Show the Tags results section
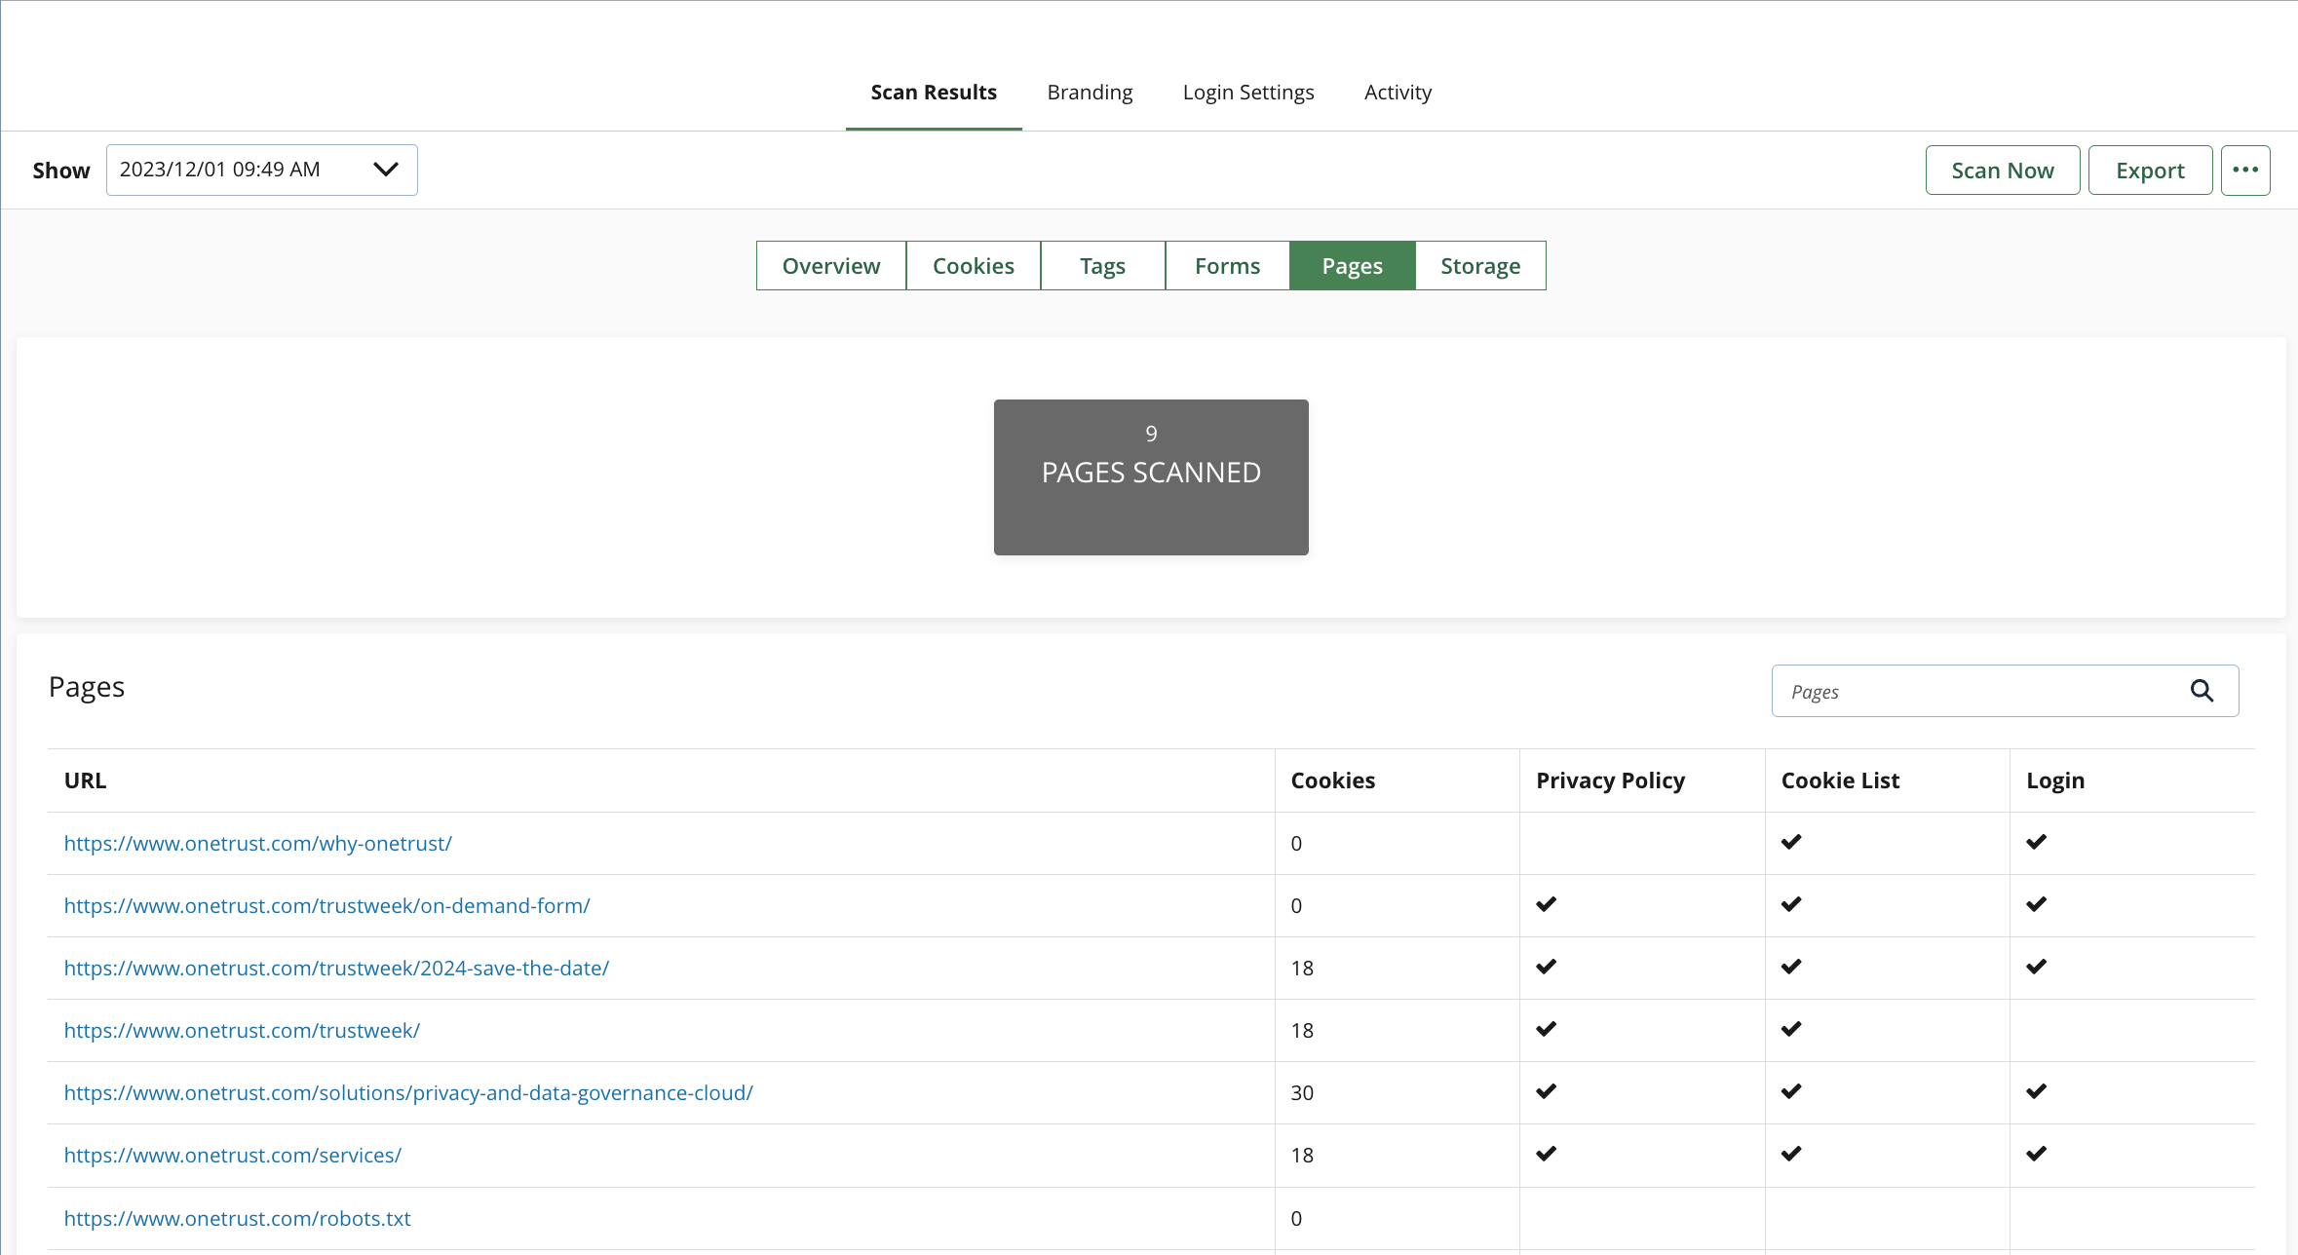 [x=1102, y=266]
